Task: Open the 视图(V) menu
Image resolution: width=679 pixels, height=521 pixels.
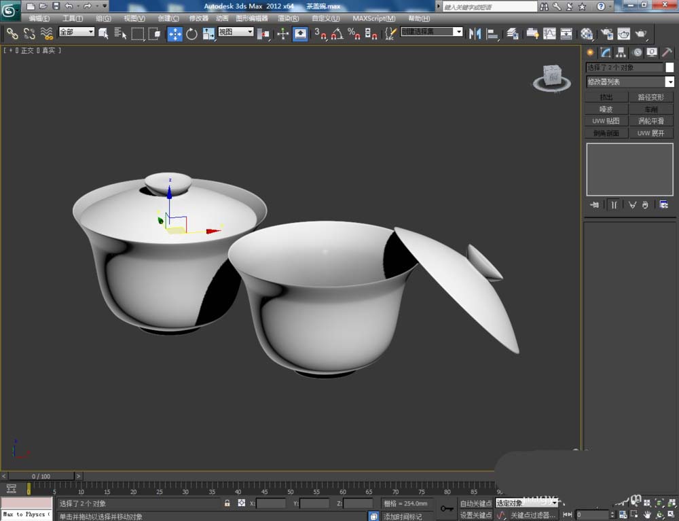Action: coord(134,18)
